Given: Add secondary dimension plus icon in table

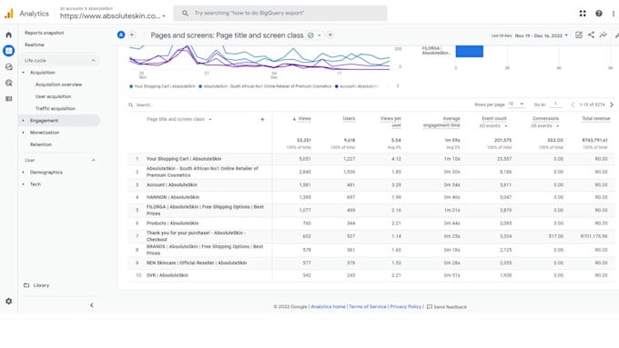Looking at the screenshot, I should coord(262,119).
